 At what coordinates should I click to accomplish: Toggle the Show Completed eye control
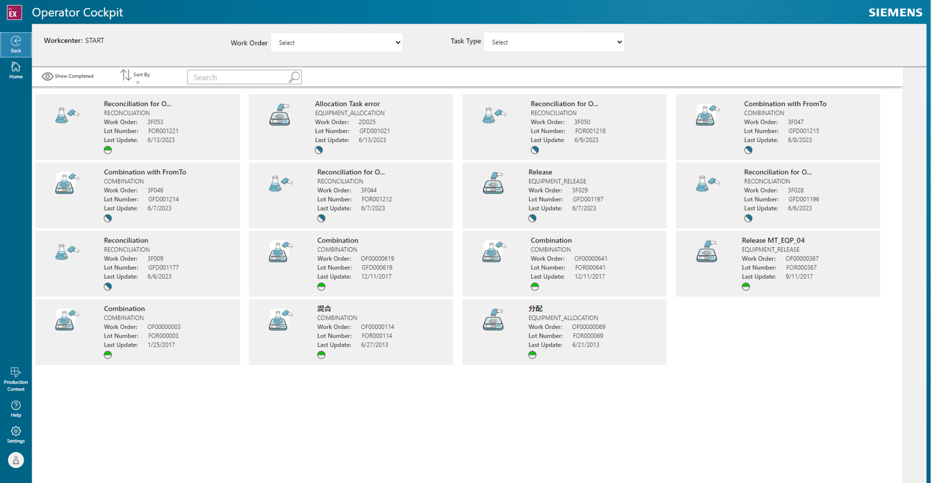48,76
